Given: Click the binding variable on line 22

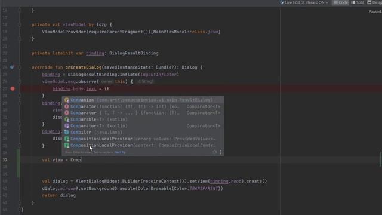Looking at the screenshot, I should click(95, 53).
